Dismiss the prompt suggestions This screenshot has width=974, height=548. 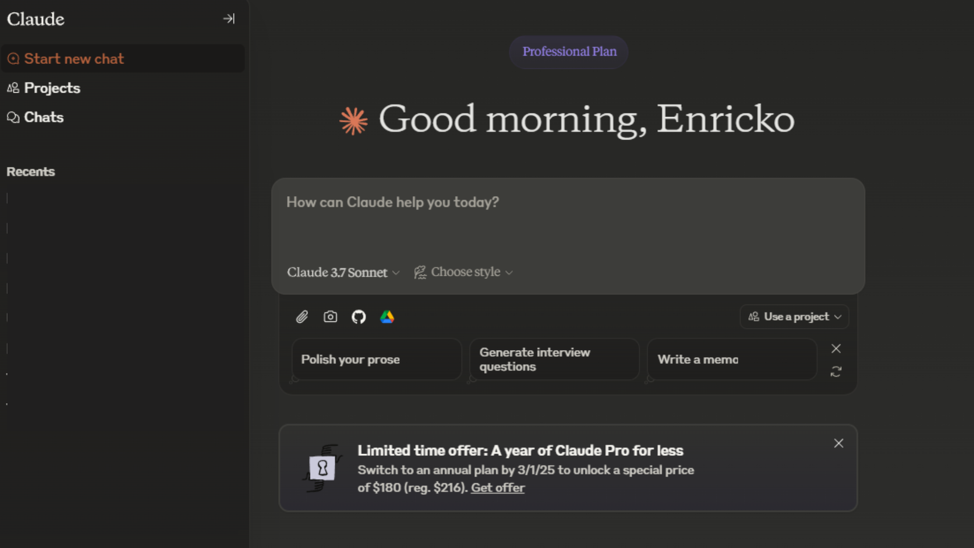click(836, 348)
